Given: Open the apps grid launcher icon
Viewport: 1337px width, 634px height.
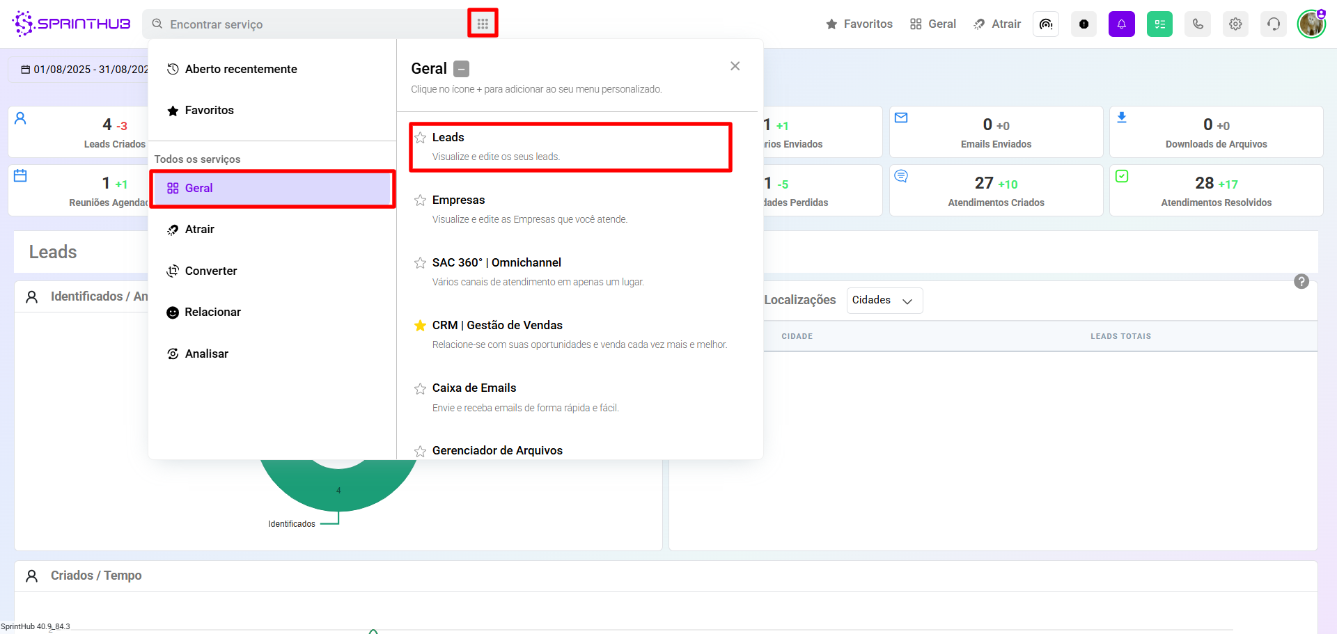Looking at the screenshot, I should (x=483, y=24).
